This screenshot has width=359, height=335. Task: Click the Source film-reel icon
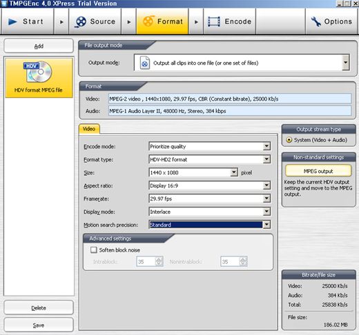point(80,22)
